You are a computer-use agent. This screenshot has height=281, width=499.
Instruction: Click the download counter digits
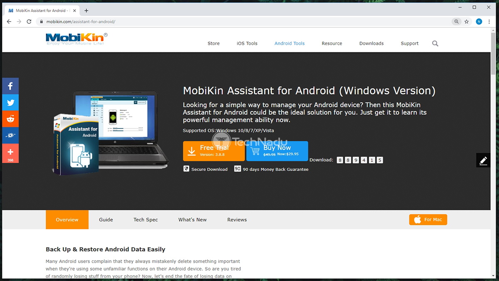point(360,160)
